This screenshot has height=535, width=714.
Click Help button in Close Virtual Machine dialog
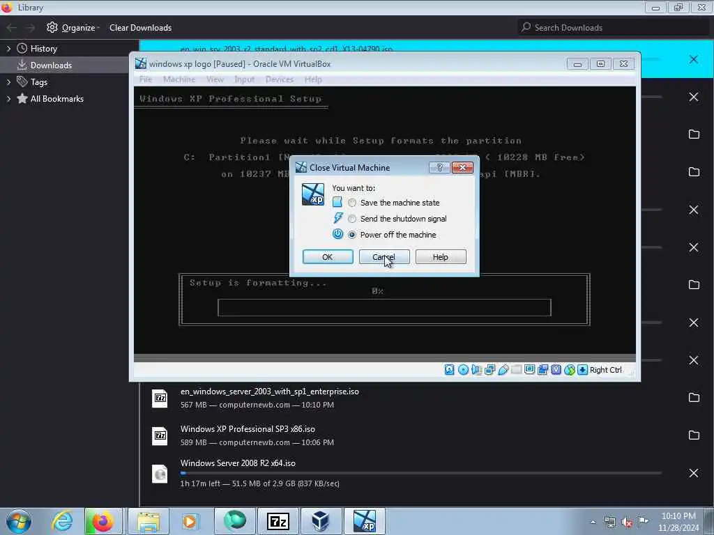point(441,257)
